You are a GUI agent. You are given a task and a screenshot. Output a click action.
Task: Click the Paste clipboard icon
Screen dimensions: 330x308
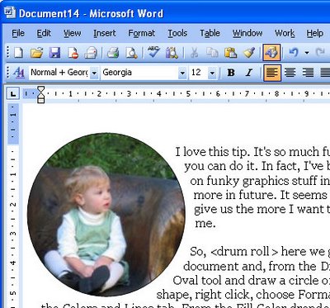pos(230,52)
